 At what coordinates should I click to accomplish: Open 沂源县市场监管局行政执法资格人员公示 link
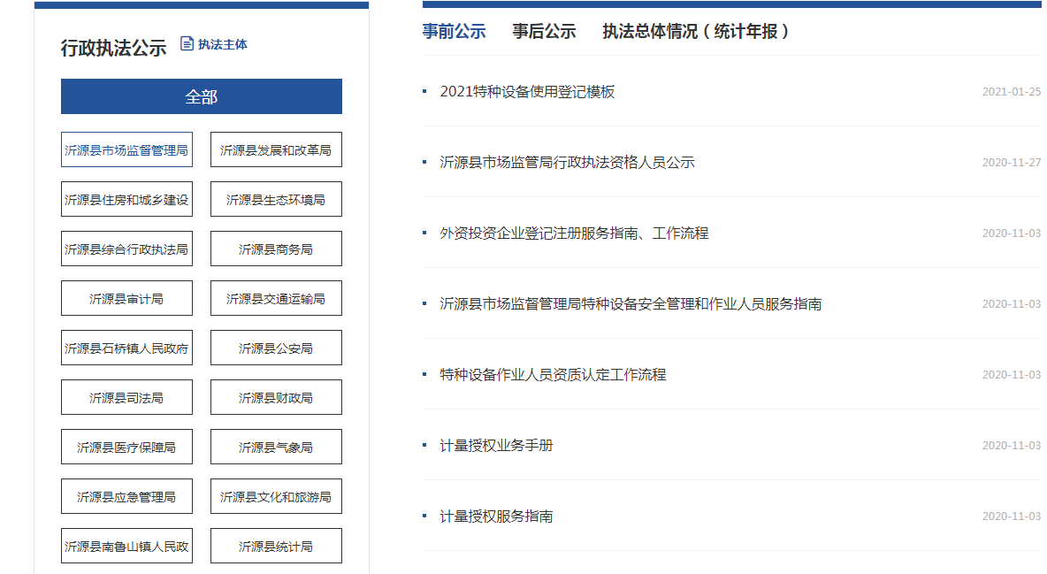(567, 163)
